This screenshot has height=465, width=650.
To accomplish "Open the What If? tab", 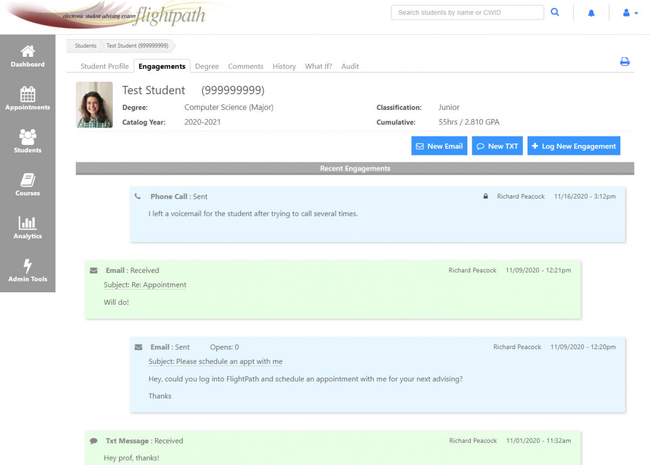I will pos(318,66).
